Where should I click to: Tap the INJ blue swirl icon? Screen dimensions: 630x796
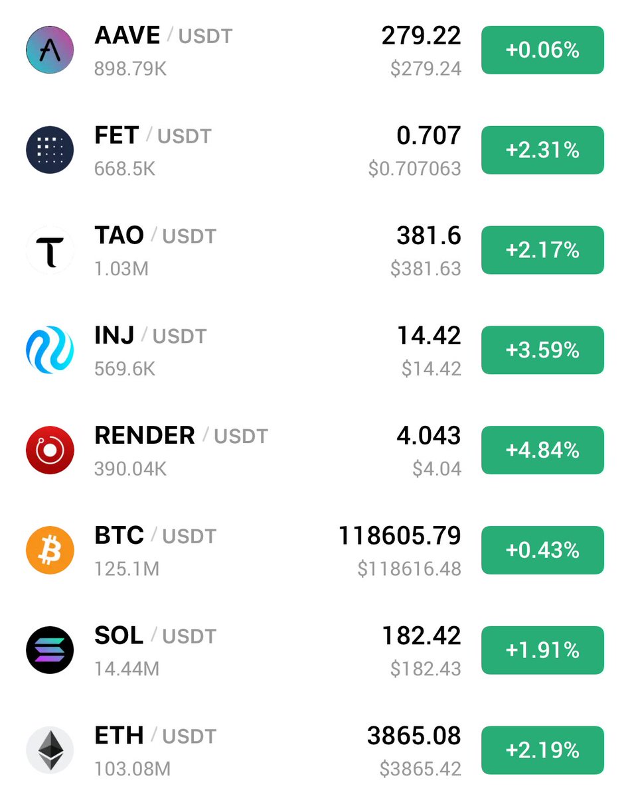coord(50,350)
